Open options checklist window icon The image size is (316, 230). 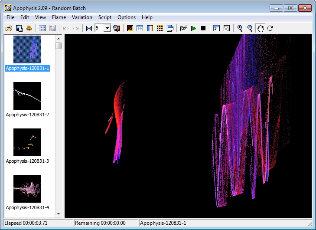(x=216, y=28)
